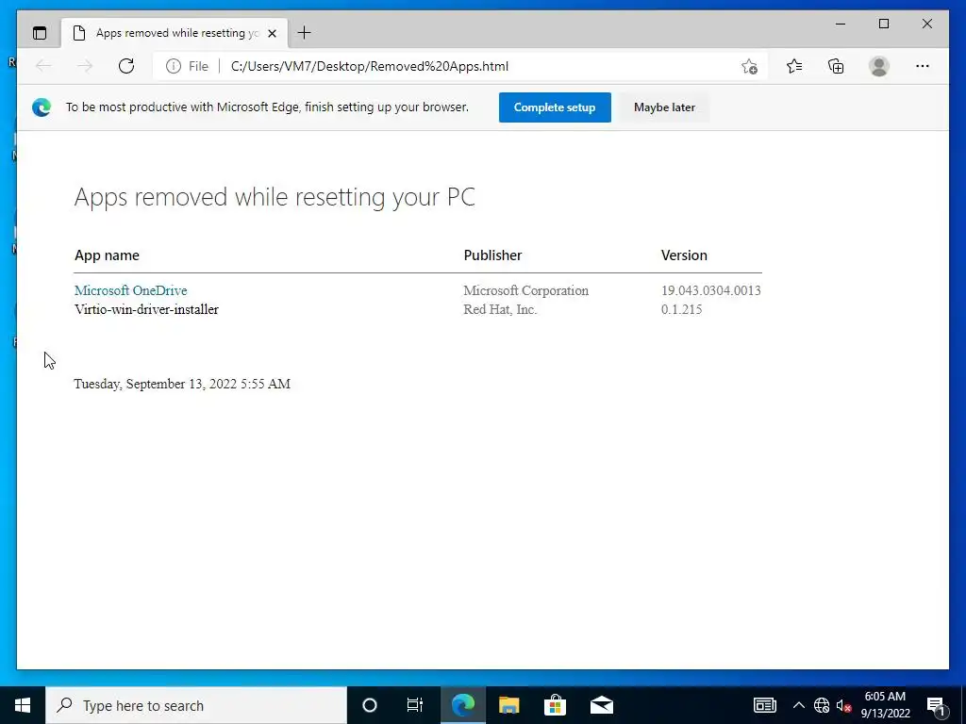Select version 0.1.215 cell
Viewport: 966px width, 724px height.
[x=681, y=309]
